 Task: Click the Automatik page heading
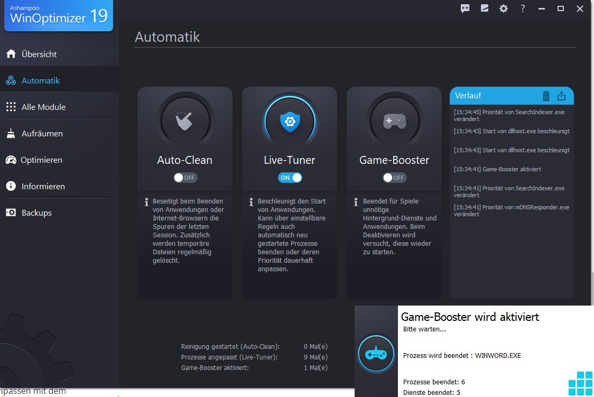[167, 37]
